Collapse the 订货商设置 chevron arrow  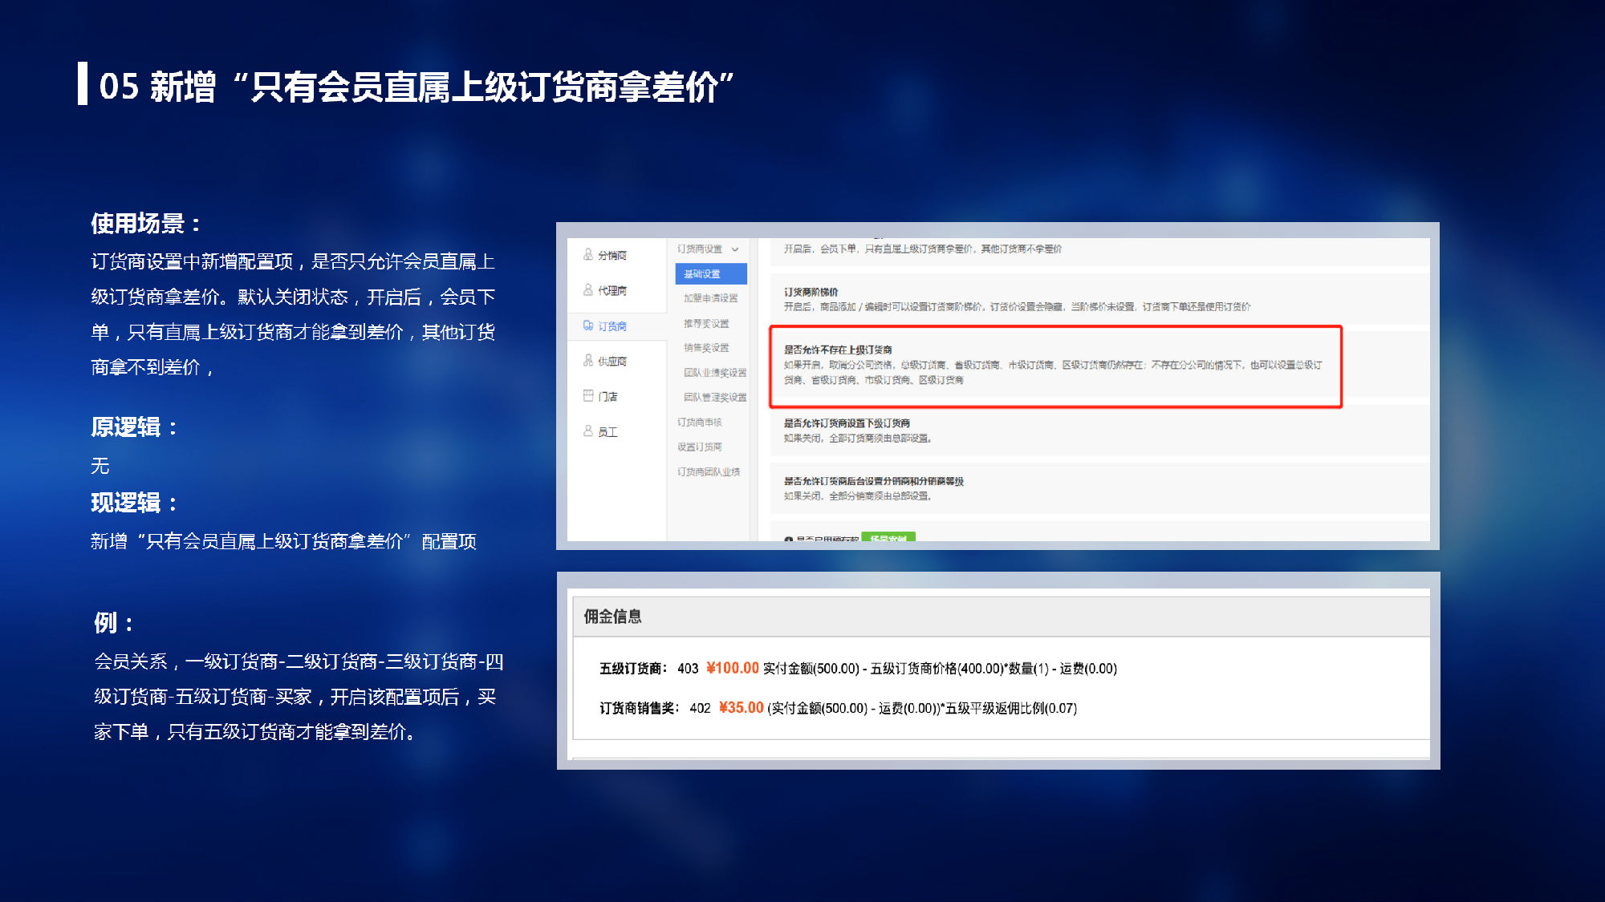pyautogui.click(x=735, y=249)
